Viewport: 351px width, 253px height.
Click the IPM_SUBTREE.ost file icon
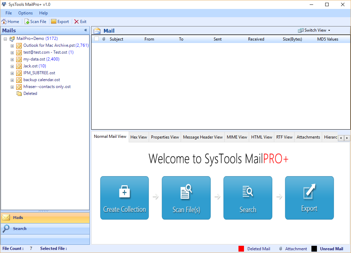(19, 73)
